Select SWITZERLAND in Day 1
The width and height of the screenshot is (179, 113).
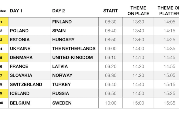26,85
